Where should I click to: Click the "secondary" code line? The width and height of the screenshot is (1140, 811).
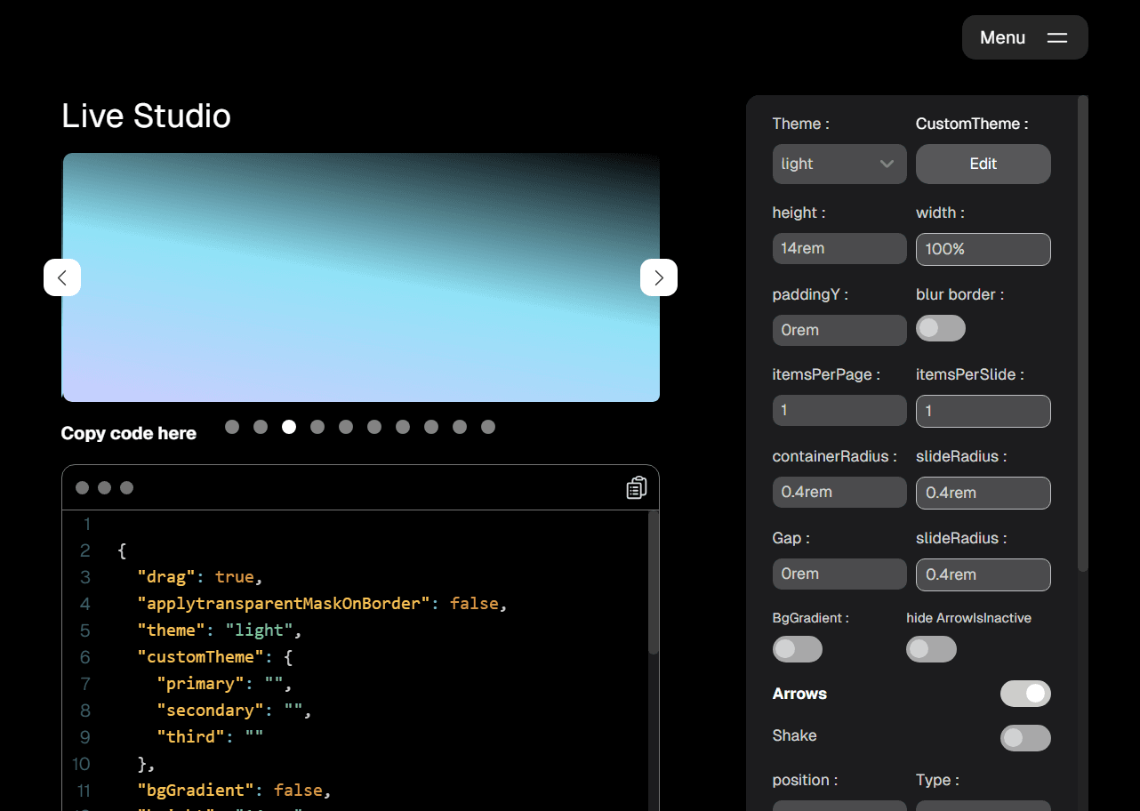(235, 711)
